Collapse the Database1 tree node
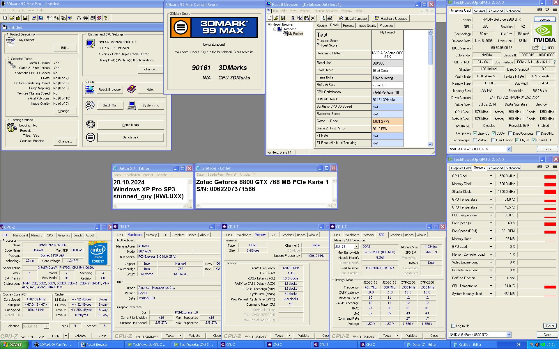 (x=274, y=29)
